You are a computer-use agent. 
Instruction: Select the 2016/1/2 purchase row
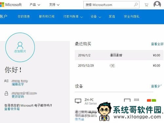point(119,55)
